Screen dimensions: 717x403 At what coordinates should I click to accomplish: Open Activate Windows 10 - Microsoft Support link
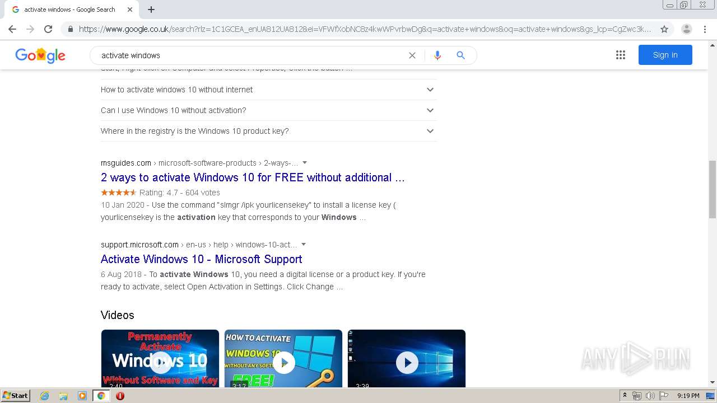(x=202, y=259)
